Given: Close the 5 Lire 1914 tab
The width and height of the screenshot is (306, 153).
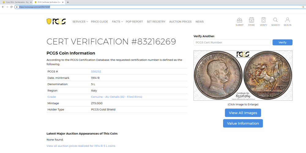Looking at the screenshot, I should [31, 2].
